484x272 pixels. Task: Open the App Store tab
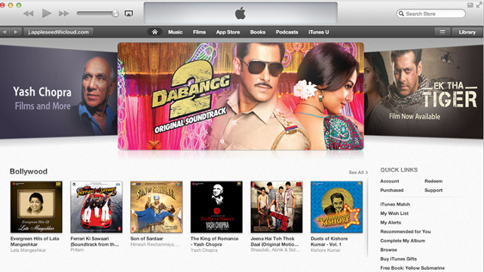point(228,32)
